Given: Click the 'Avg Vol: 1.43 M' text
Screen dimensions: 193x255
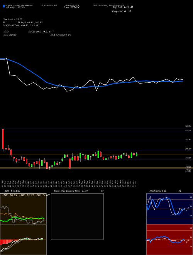Looking at the screenshot, I should tap(122, 7).
